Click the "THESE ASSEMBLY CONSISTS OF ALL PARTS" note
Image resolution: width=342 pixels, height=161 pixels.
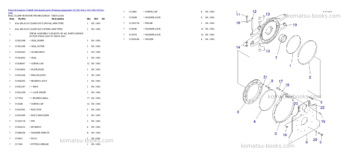point(56,35)
